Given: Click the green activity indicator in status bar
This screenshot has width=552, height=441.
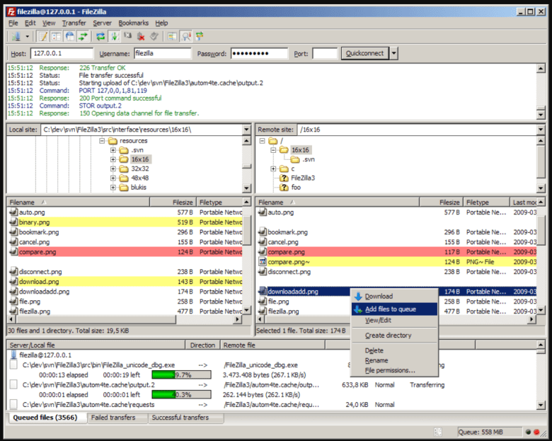Looking at the screenshot, I should click(x=528, y=432).
